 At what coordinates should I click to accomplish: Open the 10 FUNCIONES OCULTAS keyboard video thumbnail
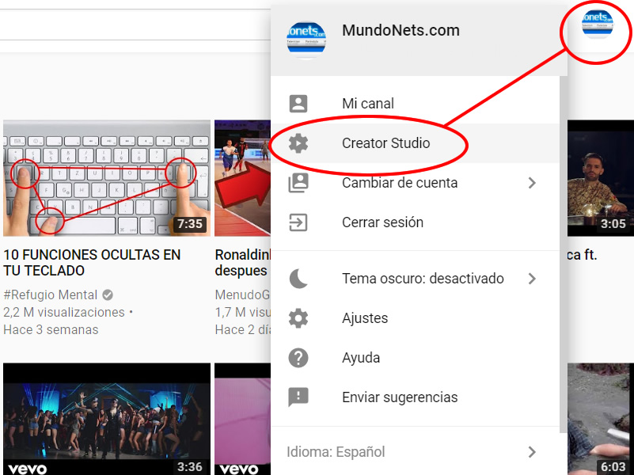[x=107, y=178]
